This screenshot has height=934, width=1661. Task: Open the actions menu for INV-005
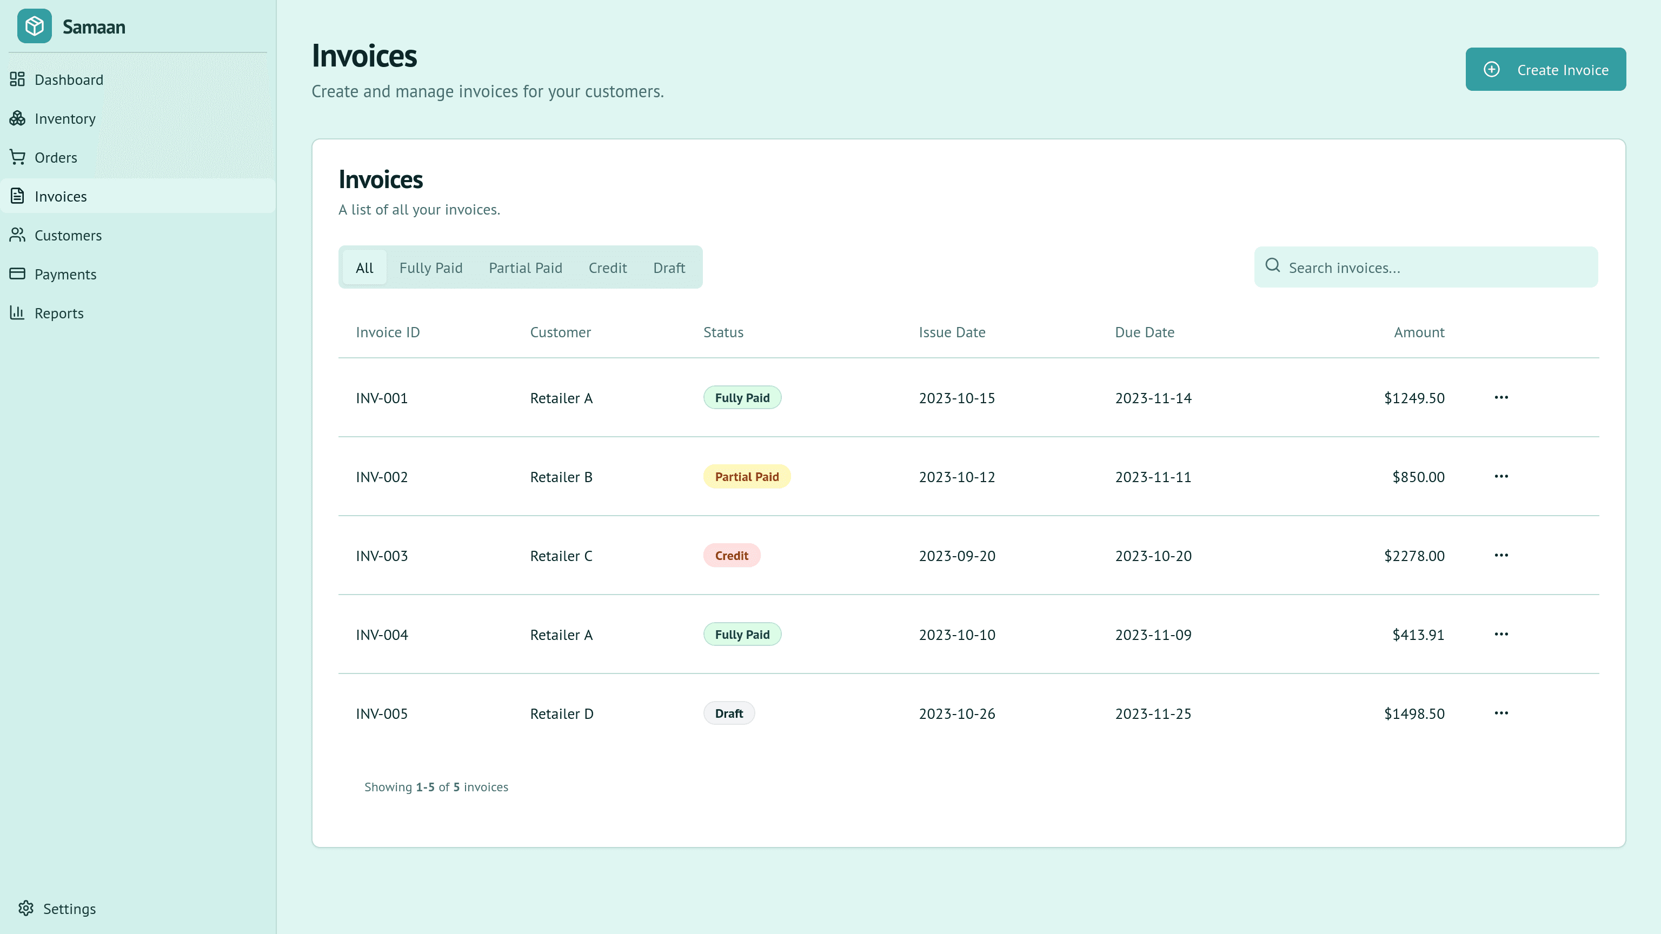pos(1501,713)
